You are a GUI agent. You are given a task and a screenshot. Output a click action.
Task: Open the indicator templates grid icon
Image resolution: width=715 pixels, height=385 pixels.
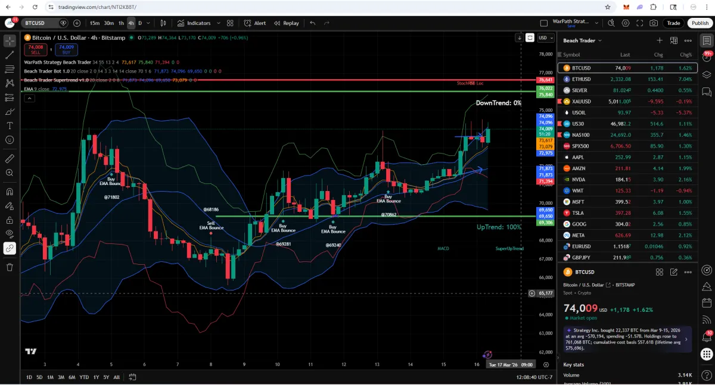point(230,23)
